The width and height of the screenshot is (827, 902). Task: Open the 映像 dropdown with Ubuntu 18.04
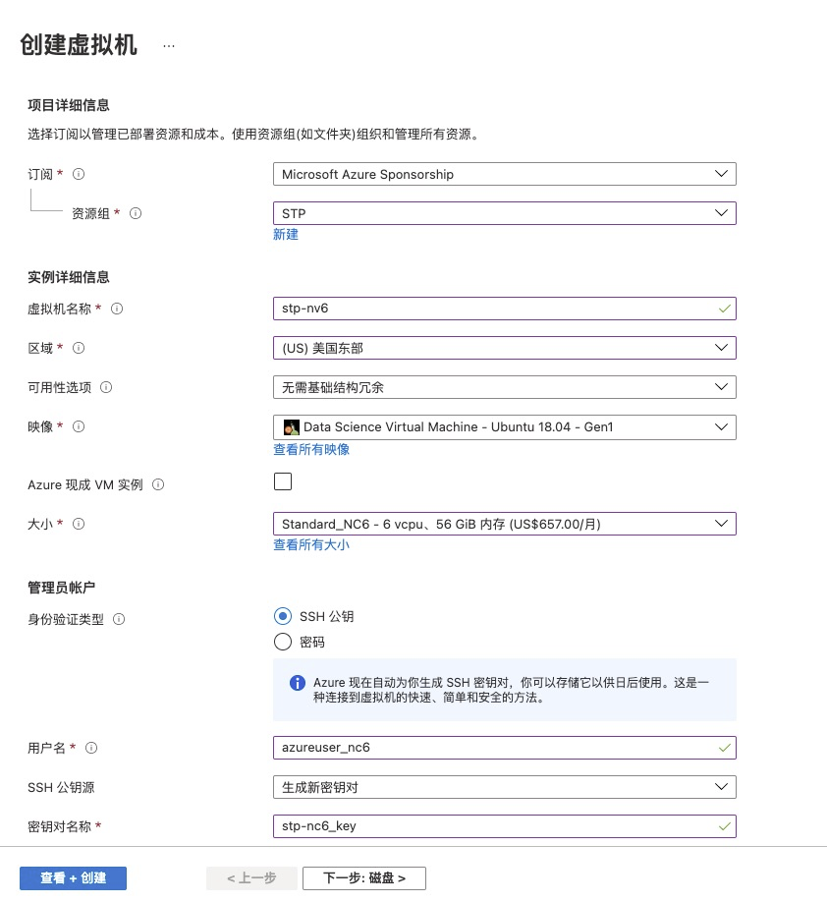coord(505,426)
